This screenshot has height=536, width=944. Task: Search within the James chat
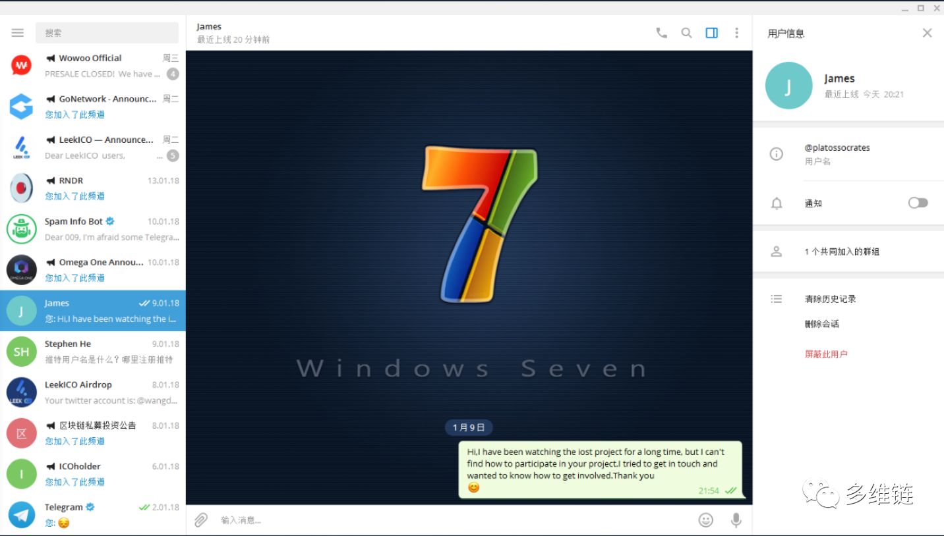[x=686, y=33]
